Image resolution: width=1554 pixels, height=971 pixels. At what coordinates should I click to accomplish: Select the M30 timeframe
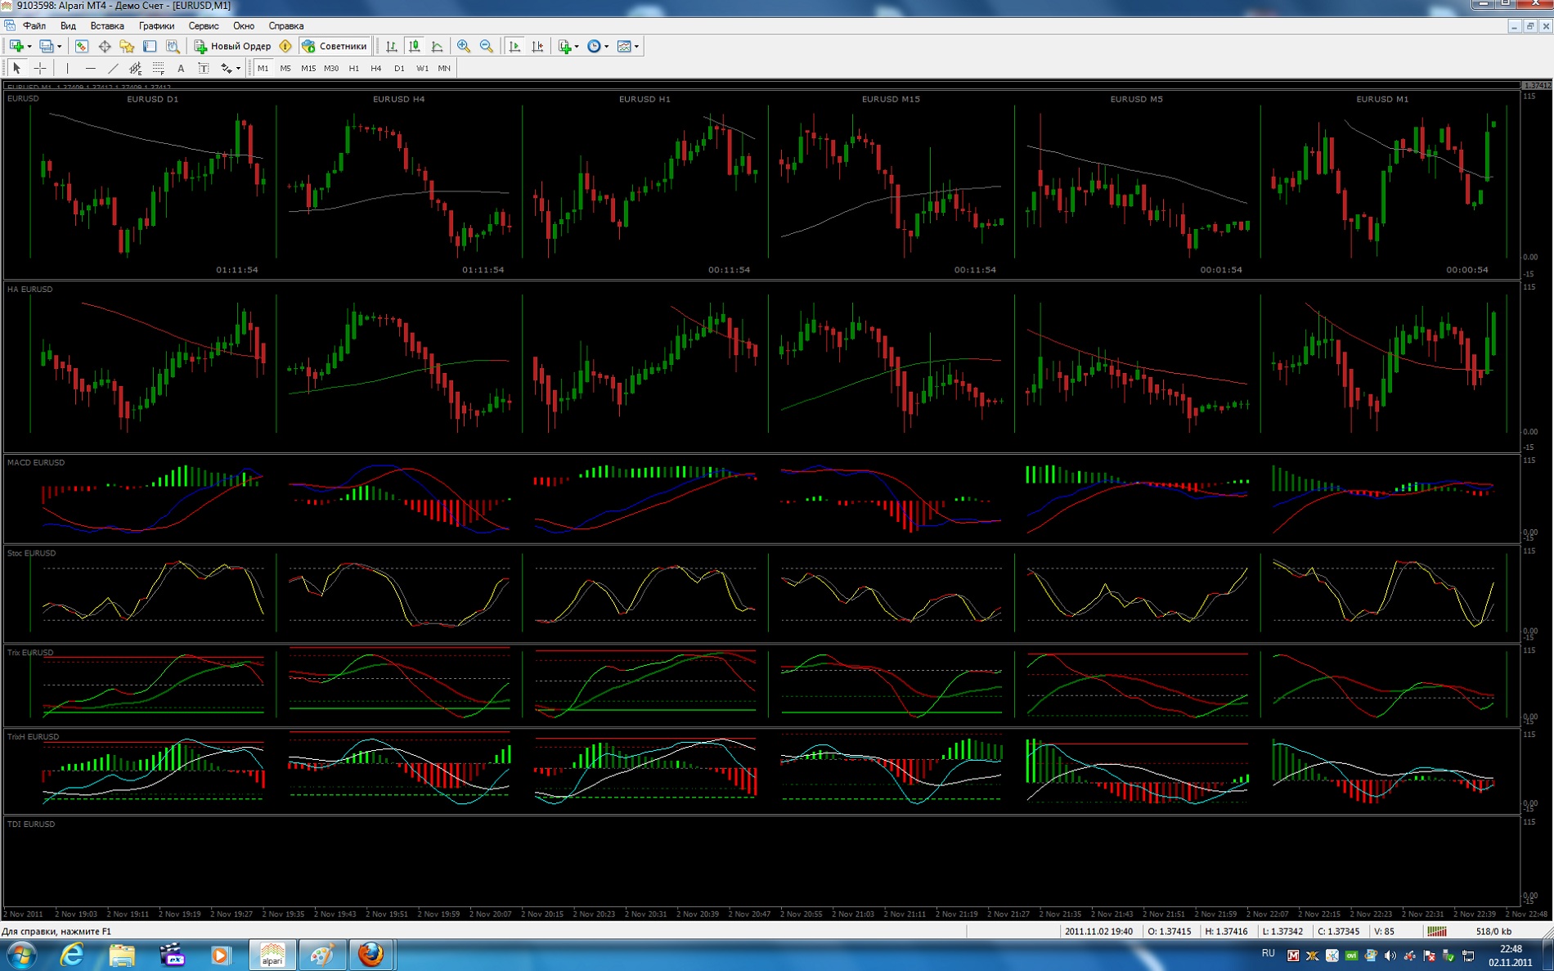[x=331, y=69]
